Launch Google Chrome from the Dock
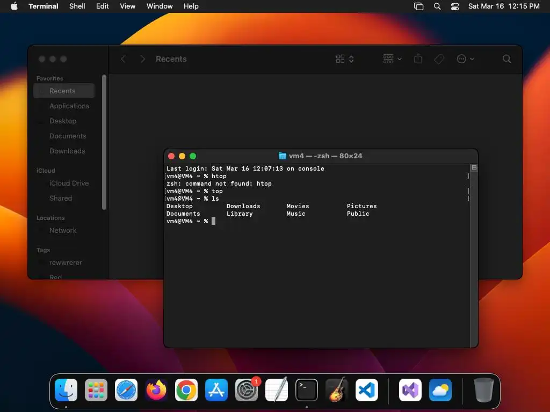Screen dimensions: 550x412 186,390
